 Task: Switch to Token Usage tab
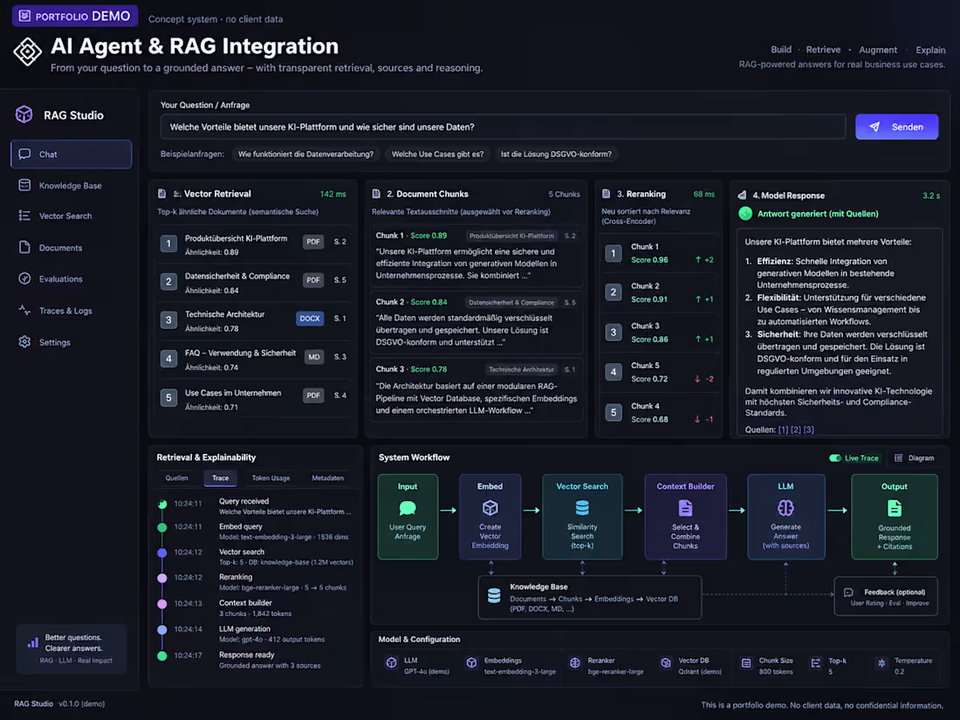tap(271, 478)
